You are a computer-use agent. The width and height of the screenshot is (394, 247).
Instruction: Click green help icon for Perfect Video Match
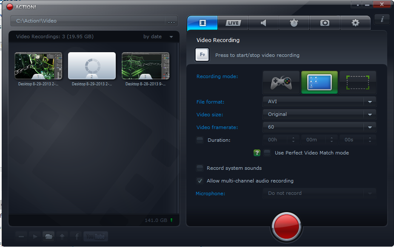pyautogui.click(x=257, y=153)
